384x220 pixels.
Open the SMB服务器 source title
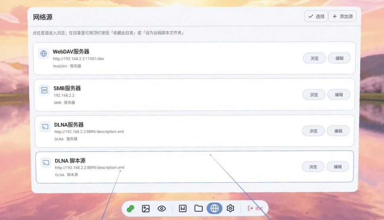[x=67, y=88]
